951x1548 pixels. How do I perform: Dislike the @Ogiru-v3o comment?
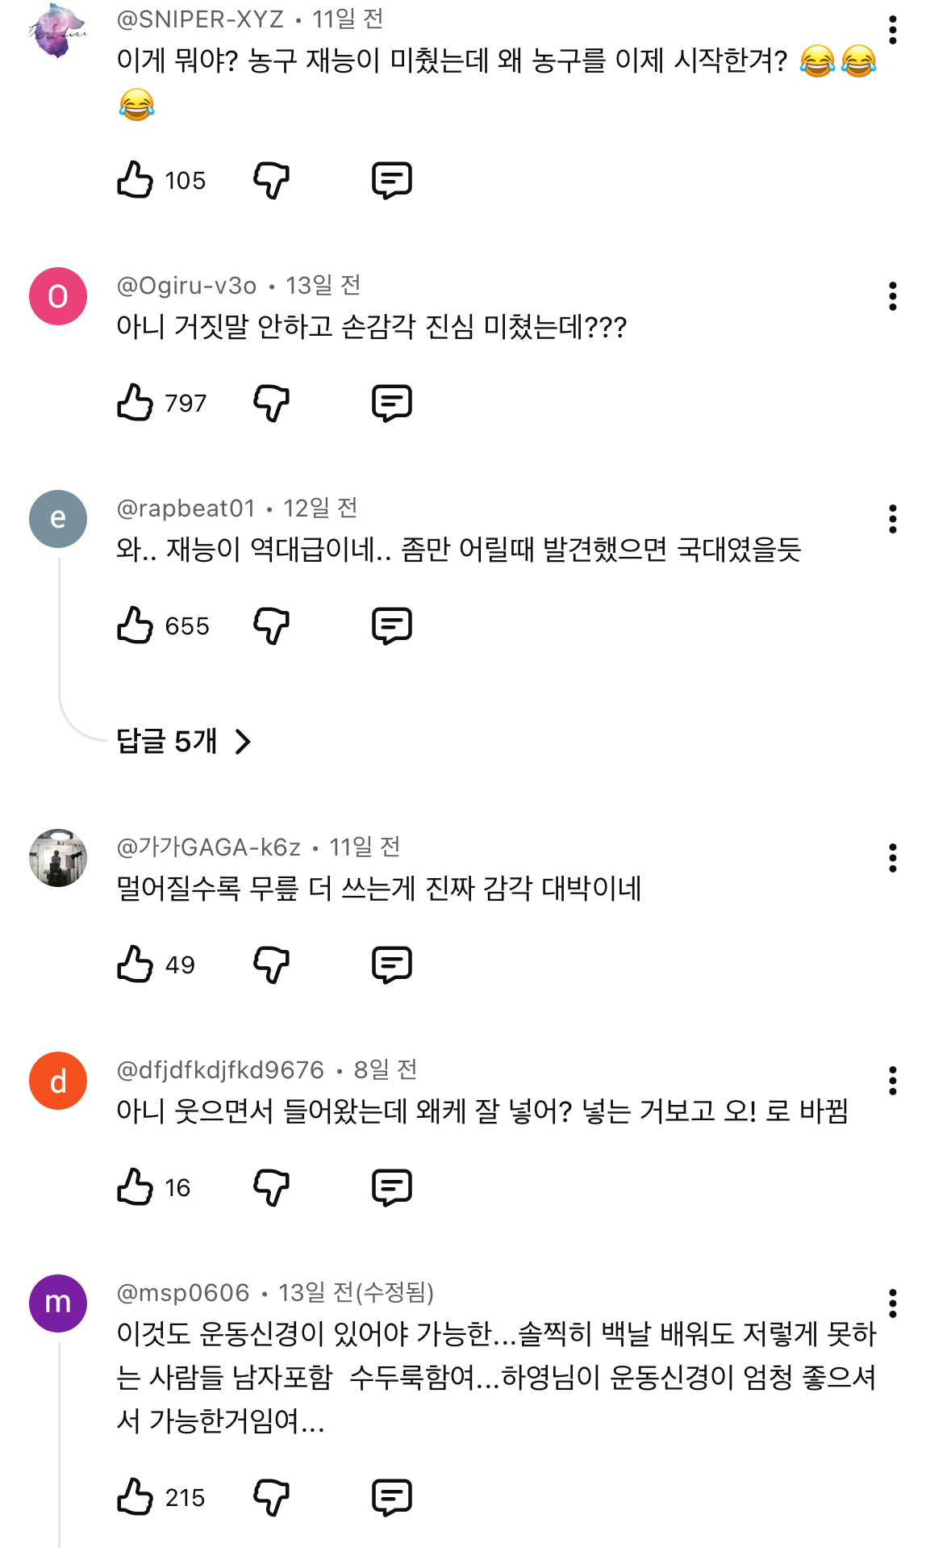coord(271,403)
